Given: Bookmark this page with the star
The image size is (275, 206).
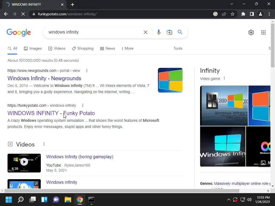Looking at the screenshot, I should tap(233, 14).
